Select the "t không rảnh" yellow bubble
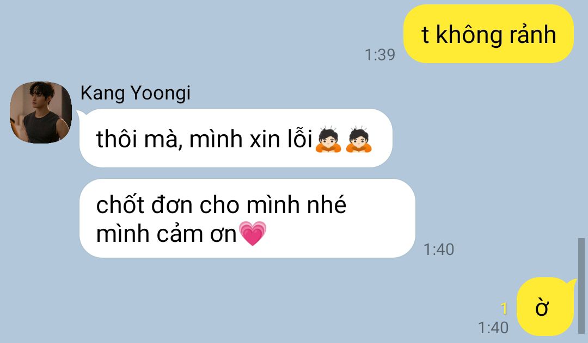The image size is (588, 343). click(488, 34)
